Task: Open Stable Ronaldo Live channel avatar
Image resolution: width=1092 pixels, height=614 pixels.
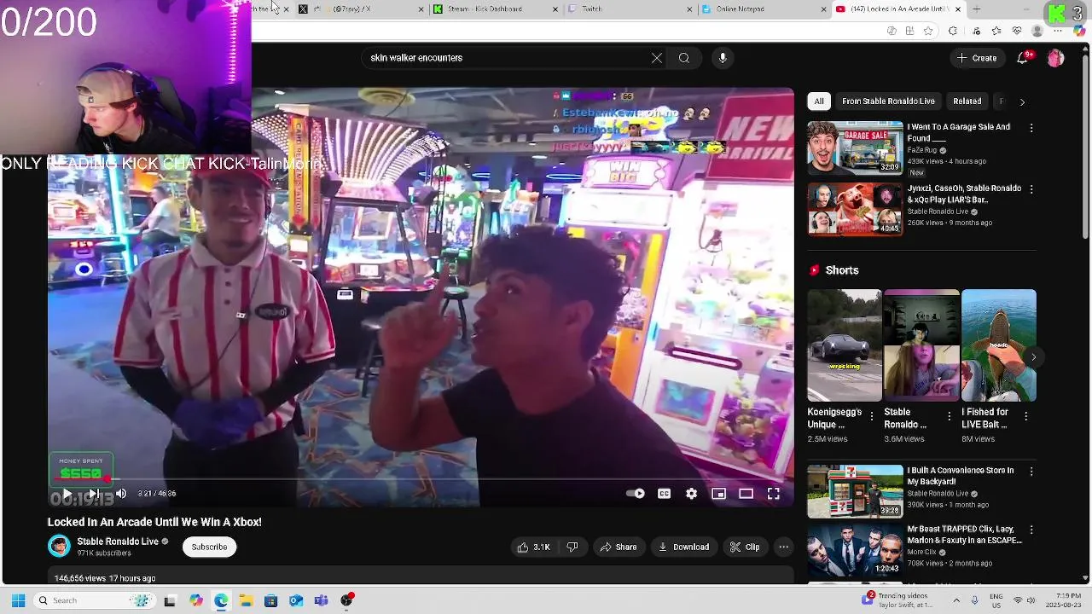Action: click(x=59, y=546)
